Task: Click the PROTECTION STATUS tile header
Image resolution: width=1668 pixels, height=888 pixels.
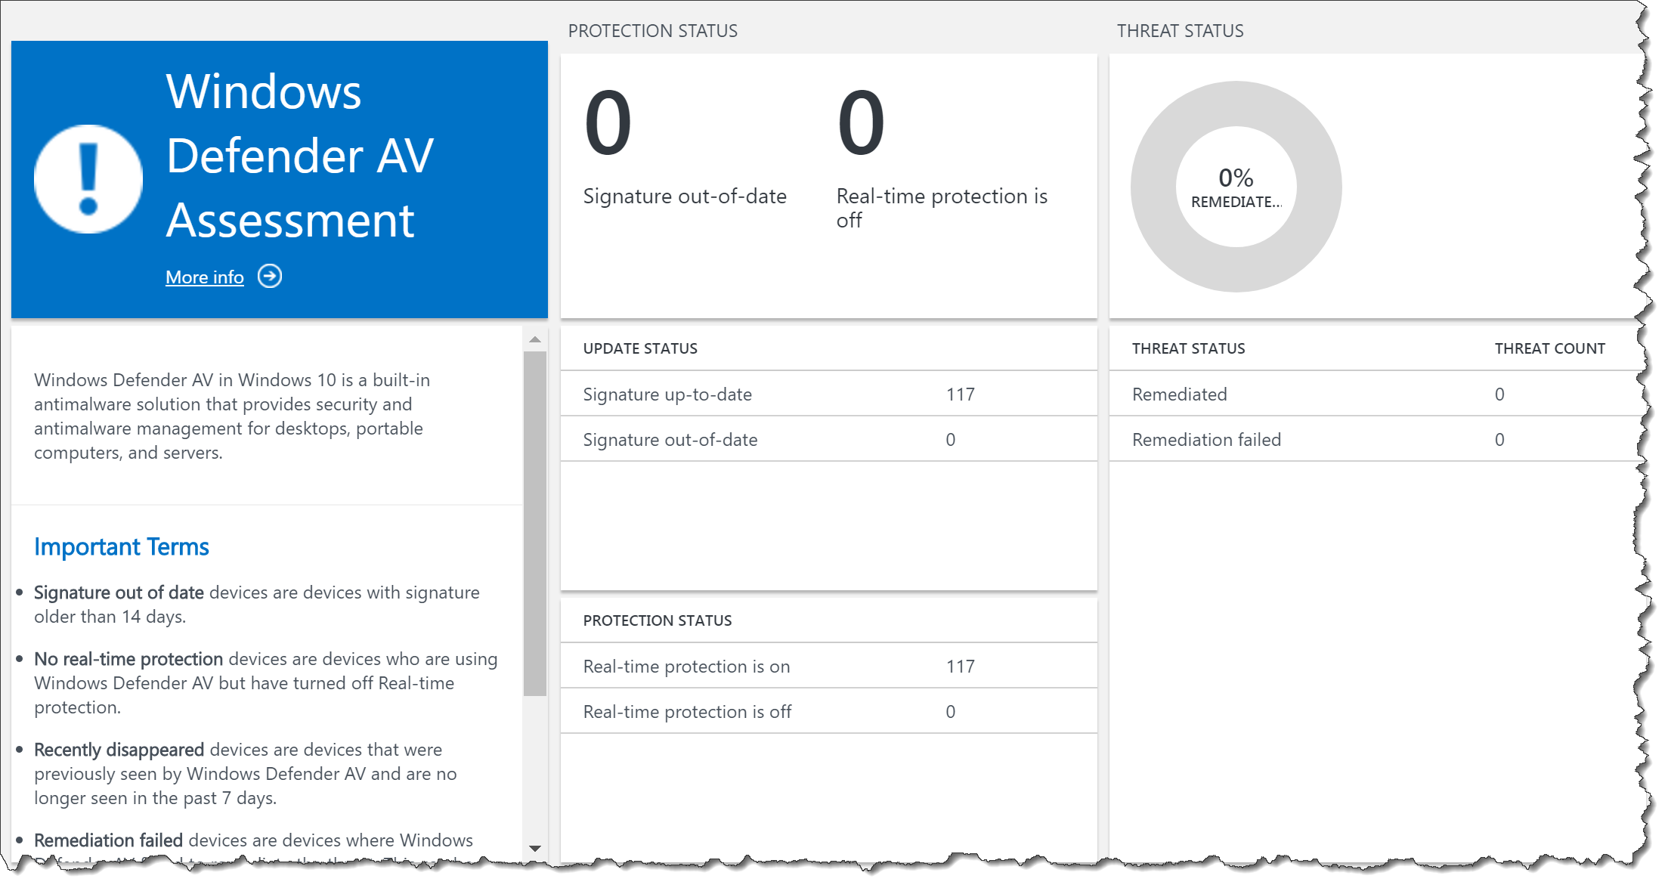Action: 654,31
